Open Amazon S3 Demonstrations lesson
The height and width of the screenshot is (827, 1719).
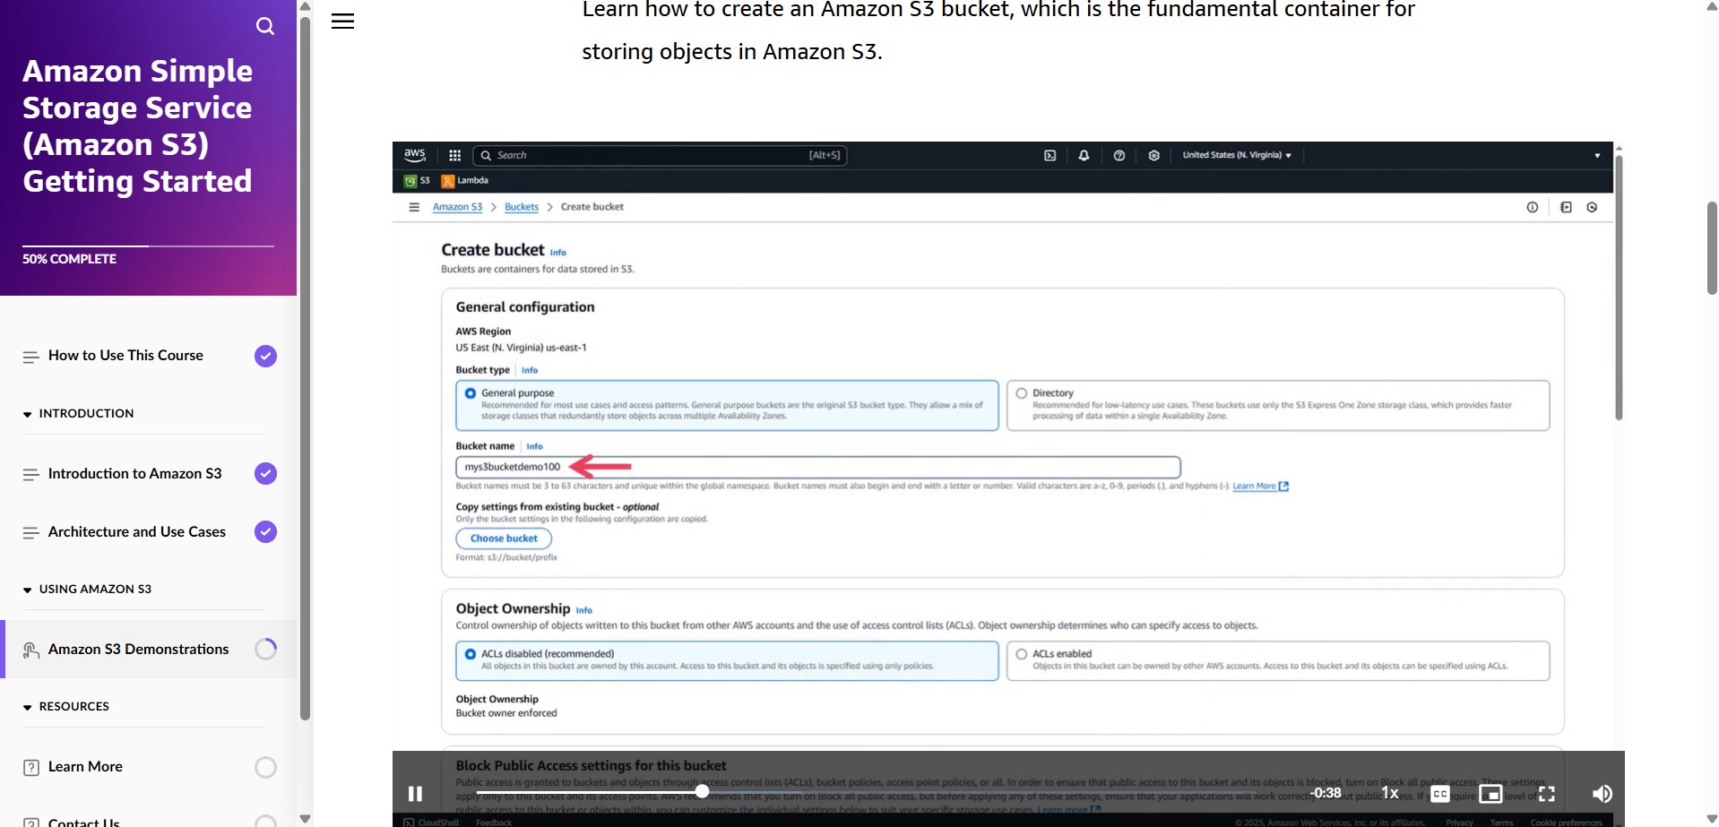pos(138,650)
